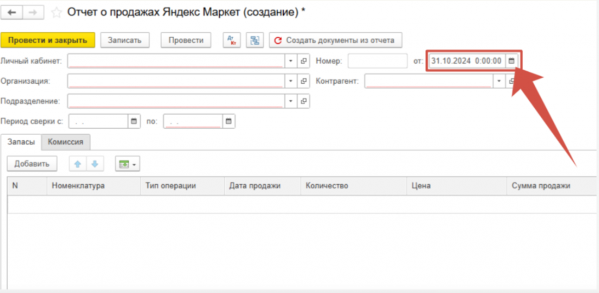Open calendar for Период сверки start date

134,122
